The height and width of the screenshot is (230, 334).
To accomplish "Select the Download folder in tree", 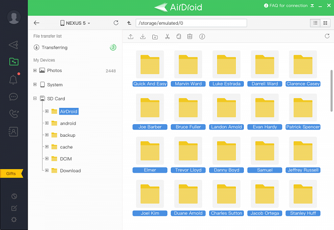I will click(x=70, y=171).
